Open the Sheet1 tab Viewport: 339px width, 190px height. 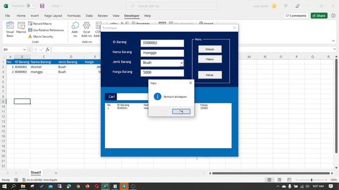click(35, 173)
